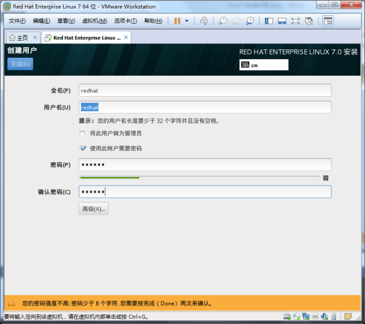Click the VMware Workstation title bar icon
The width and height of the screenshot is (365, 324).
pos(7,7)
